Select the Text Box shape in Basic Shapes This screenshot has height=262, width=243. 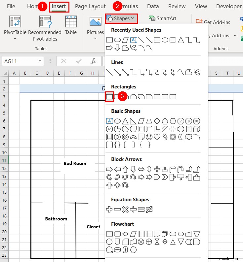pos(109,121)
